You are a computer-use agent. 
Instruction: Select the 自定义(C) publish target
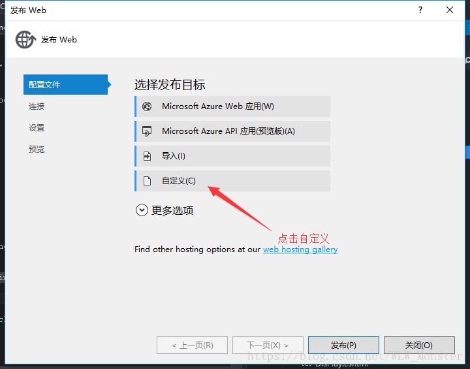click(232, 181)
